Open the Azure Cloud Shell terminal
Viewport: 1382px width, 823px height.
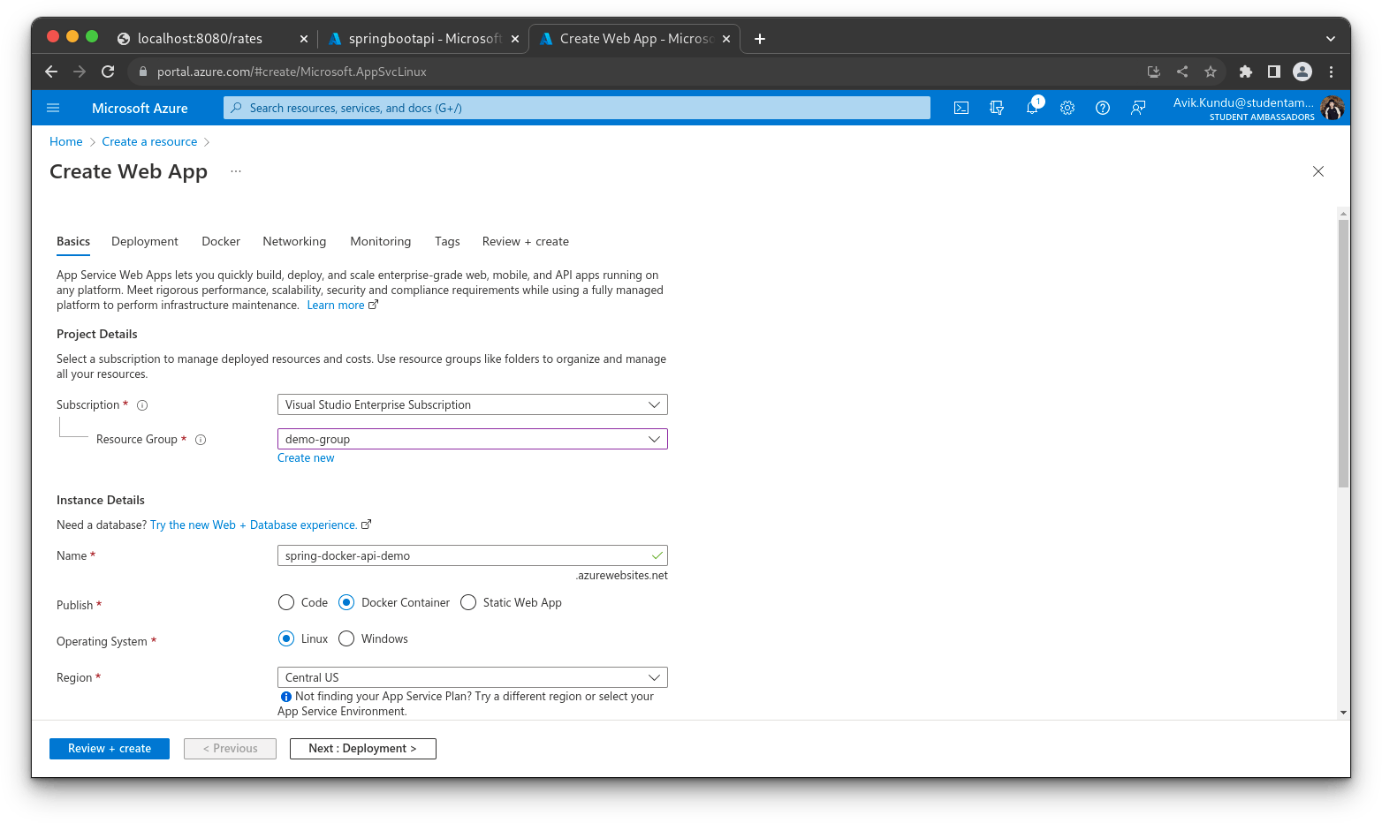coord(961,108)
